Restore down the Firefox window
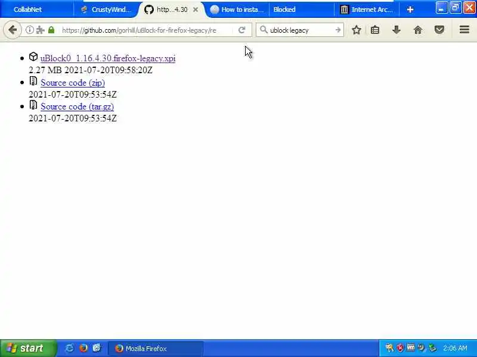The height and width of the screenshot is (357, 477). click(x=456, y=8)
